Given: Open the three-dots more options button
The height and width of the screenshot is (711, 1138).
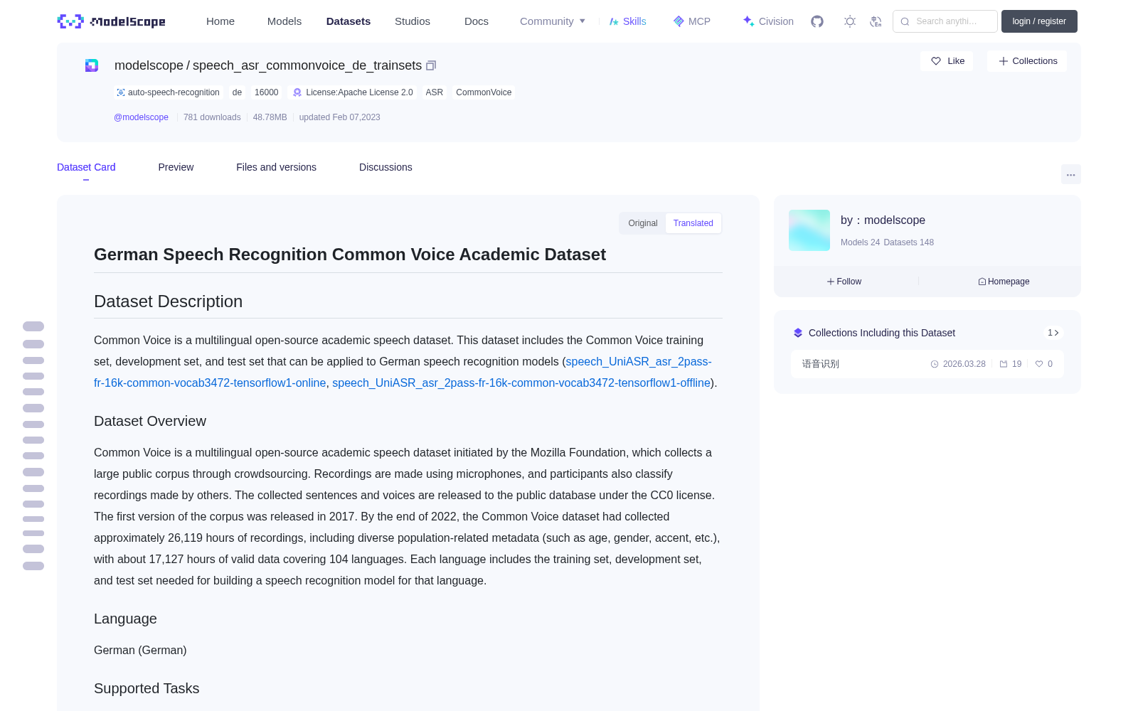Looking at the screenshot, I should coord(1070,174).
